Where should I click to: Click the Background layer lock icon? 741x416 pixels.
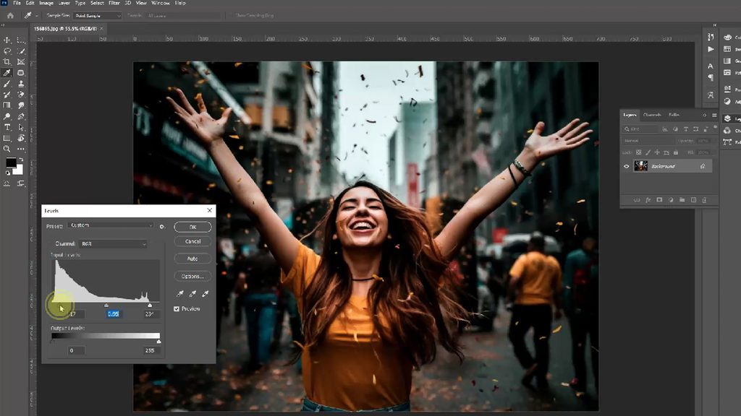pyautogui.click(x=703, y=166)
